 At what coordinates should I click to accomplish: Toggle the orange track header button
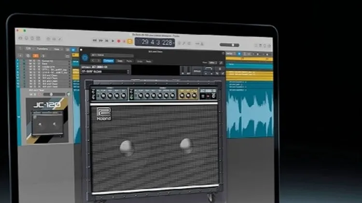point(36,55)
